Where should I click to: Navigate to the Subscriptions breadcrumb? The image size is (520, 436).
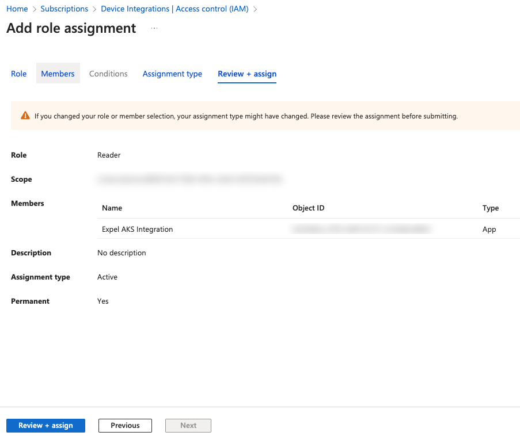(64, 9)
